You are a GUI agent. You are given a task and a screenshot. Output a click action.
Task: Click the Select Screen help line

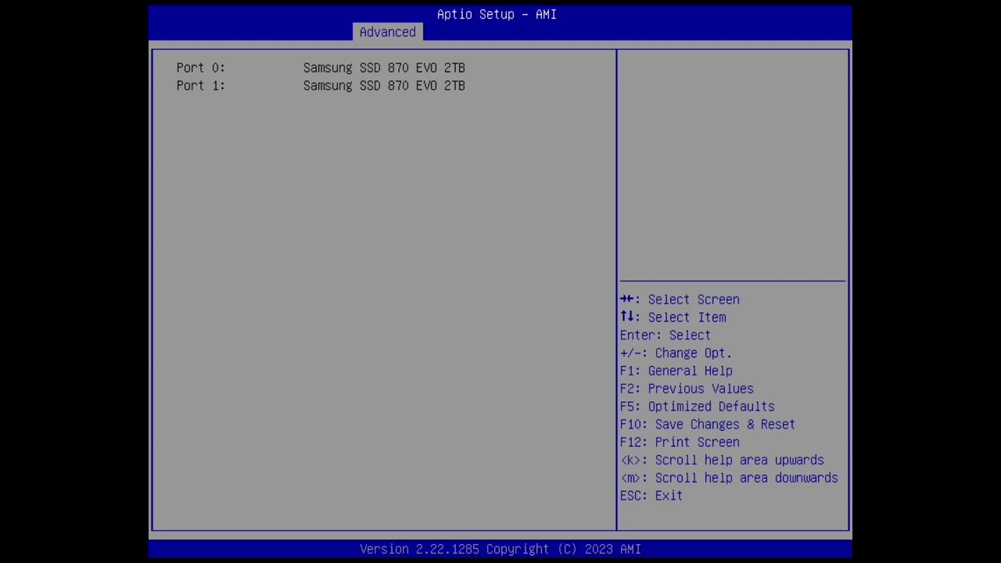(680, 299)
